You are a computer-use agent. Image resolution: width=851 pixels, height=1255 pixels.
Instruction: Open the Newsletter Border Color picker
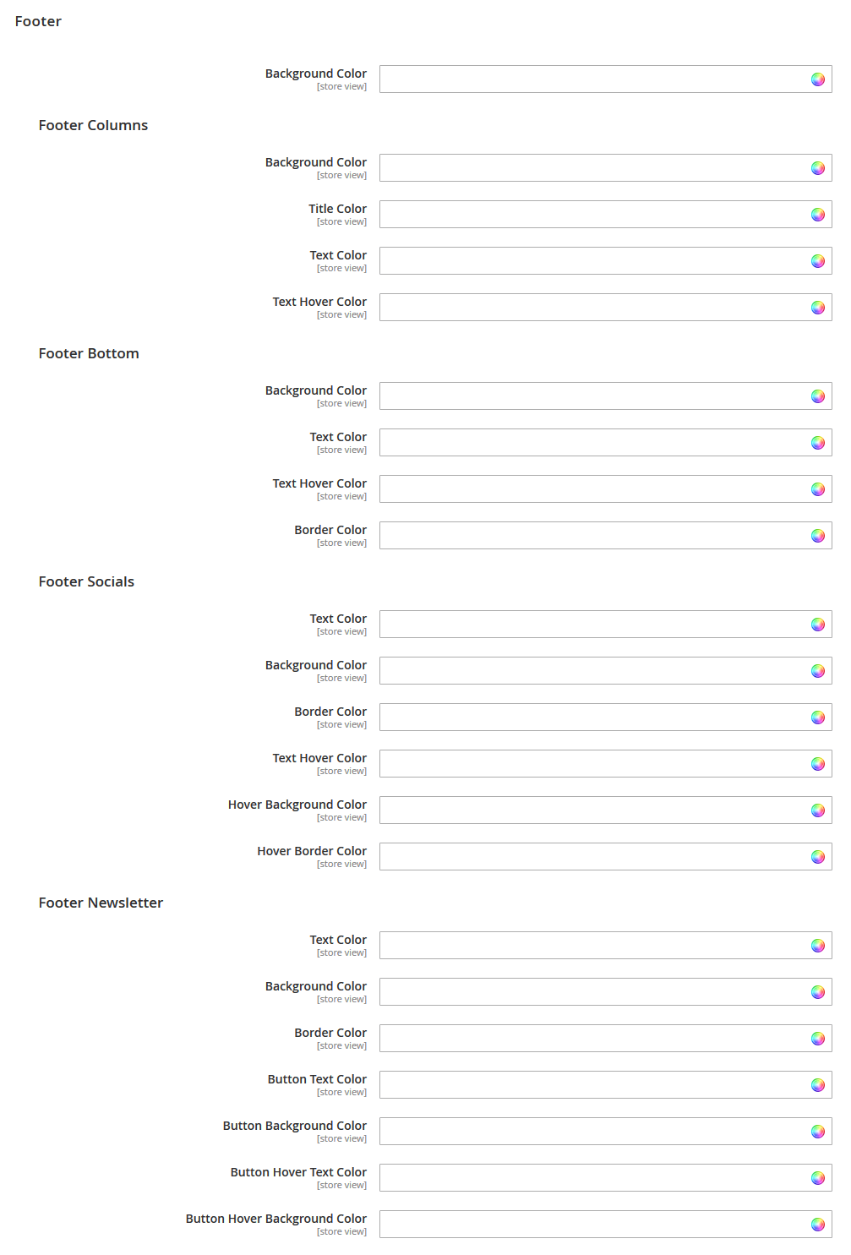817,1038
